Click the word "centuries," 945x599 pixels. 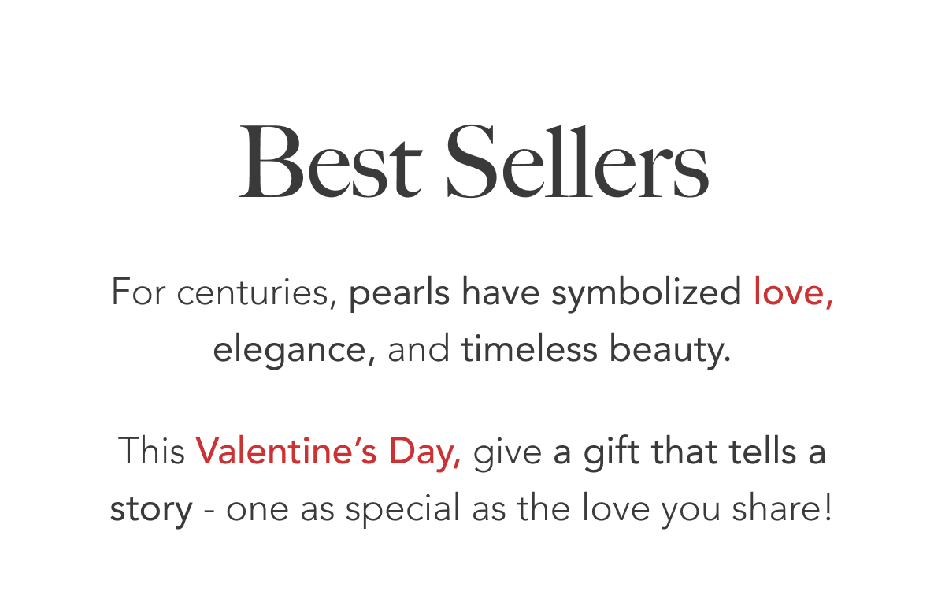pyautogui.click(x=258, y=294)
